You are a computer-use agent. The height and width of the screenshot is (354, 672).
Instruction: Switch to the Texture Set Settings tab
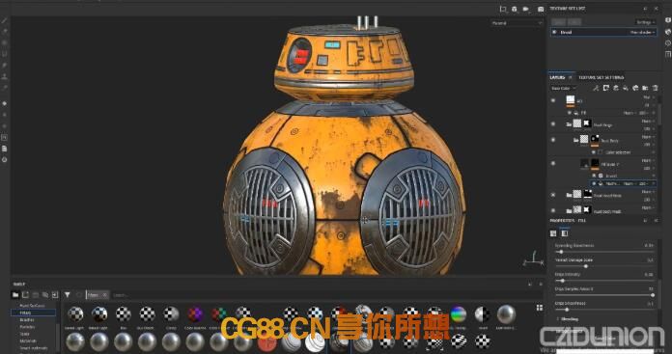coord(602,77)
